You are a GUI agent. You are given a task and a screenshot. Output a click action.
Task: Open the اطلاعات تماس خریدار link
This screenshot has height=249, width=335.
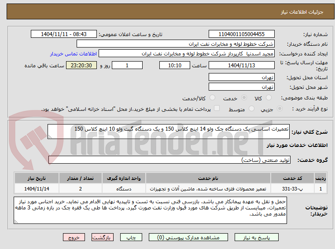(x=74, y=54)
